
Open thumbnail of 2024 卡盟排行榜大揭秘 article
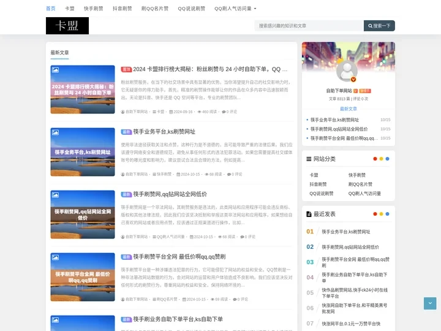tap(83, 89)
